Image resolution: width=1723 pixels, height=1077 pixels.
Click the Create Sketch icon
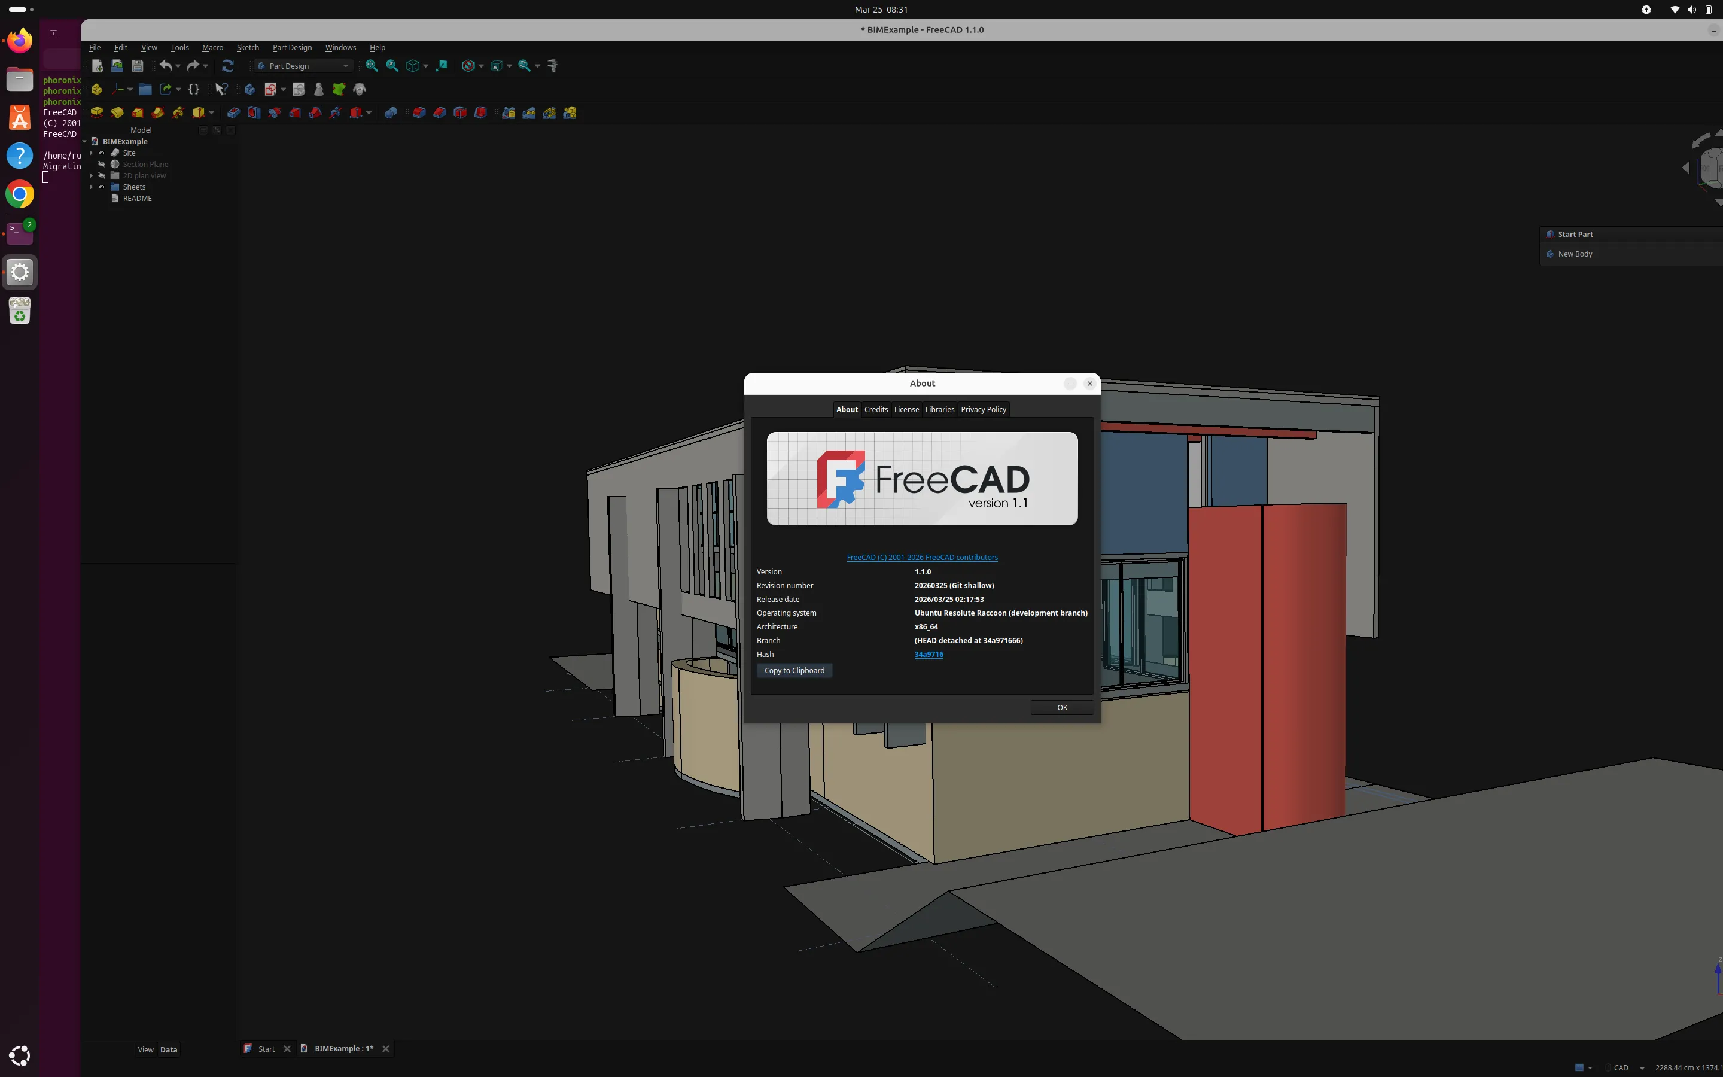coord(270,89)
